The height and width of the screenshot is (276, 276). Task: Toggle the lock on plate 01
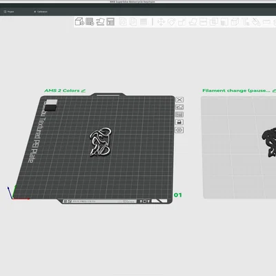pyautogui.click(x=179, y=122)
